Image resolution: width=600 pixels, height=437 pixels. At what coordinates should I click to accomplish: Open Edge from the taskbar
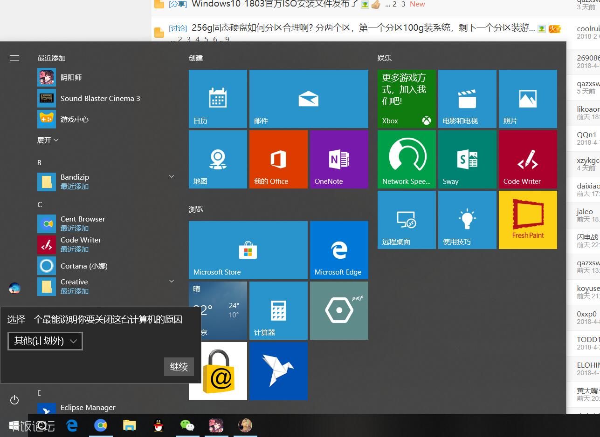pyautogui.click(x=72, y=425)
